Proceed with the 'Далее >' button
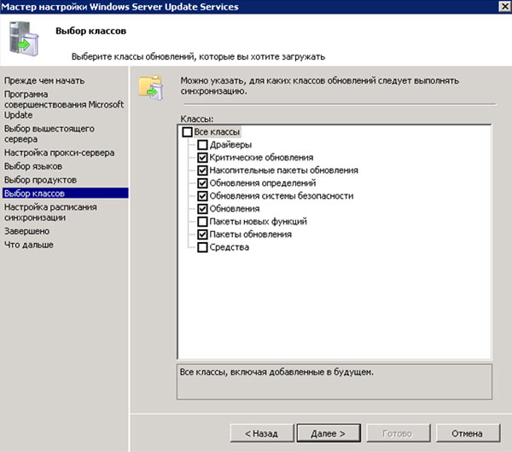Image resolution: width=512 pixels, height=452 pixels. (329, 433)
